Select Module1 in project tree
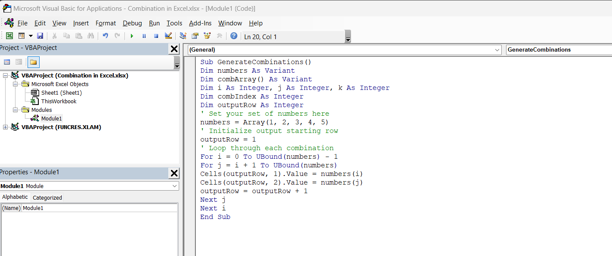This screenshot has height=256, width=612. 52,118
